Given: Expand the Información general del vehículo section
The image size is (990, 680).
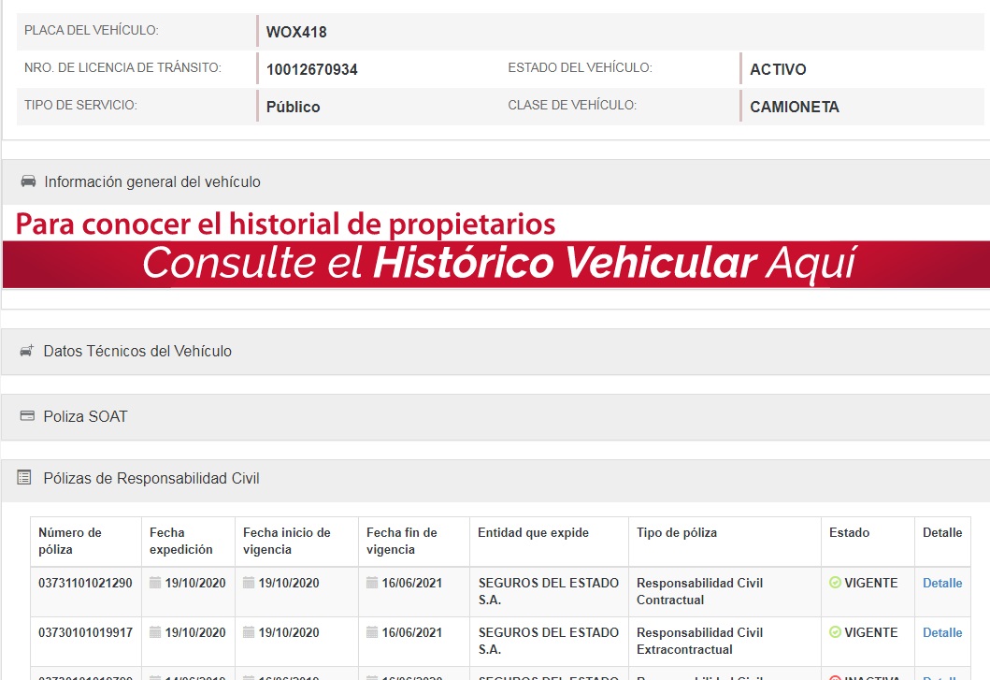Looking at the screenshot, I should point(152,182).
